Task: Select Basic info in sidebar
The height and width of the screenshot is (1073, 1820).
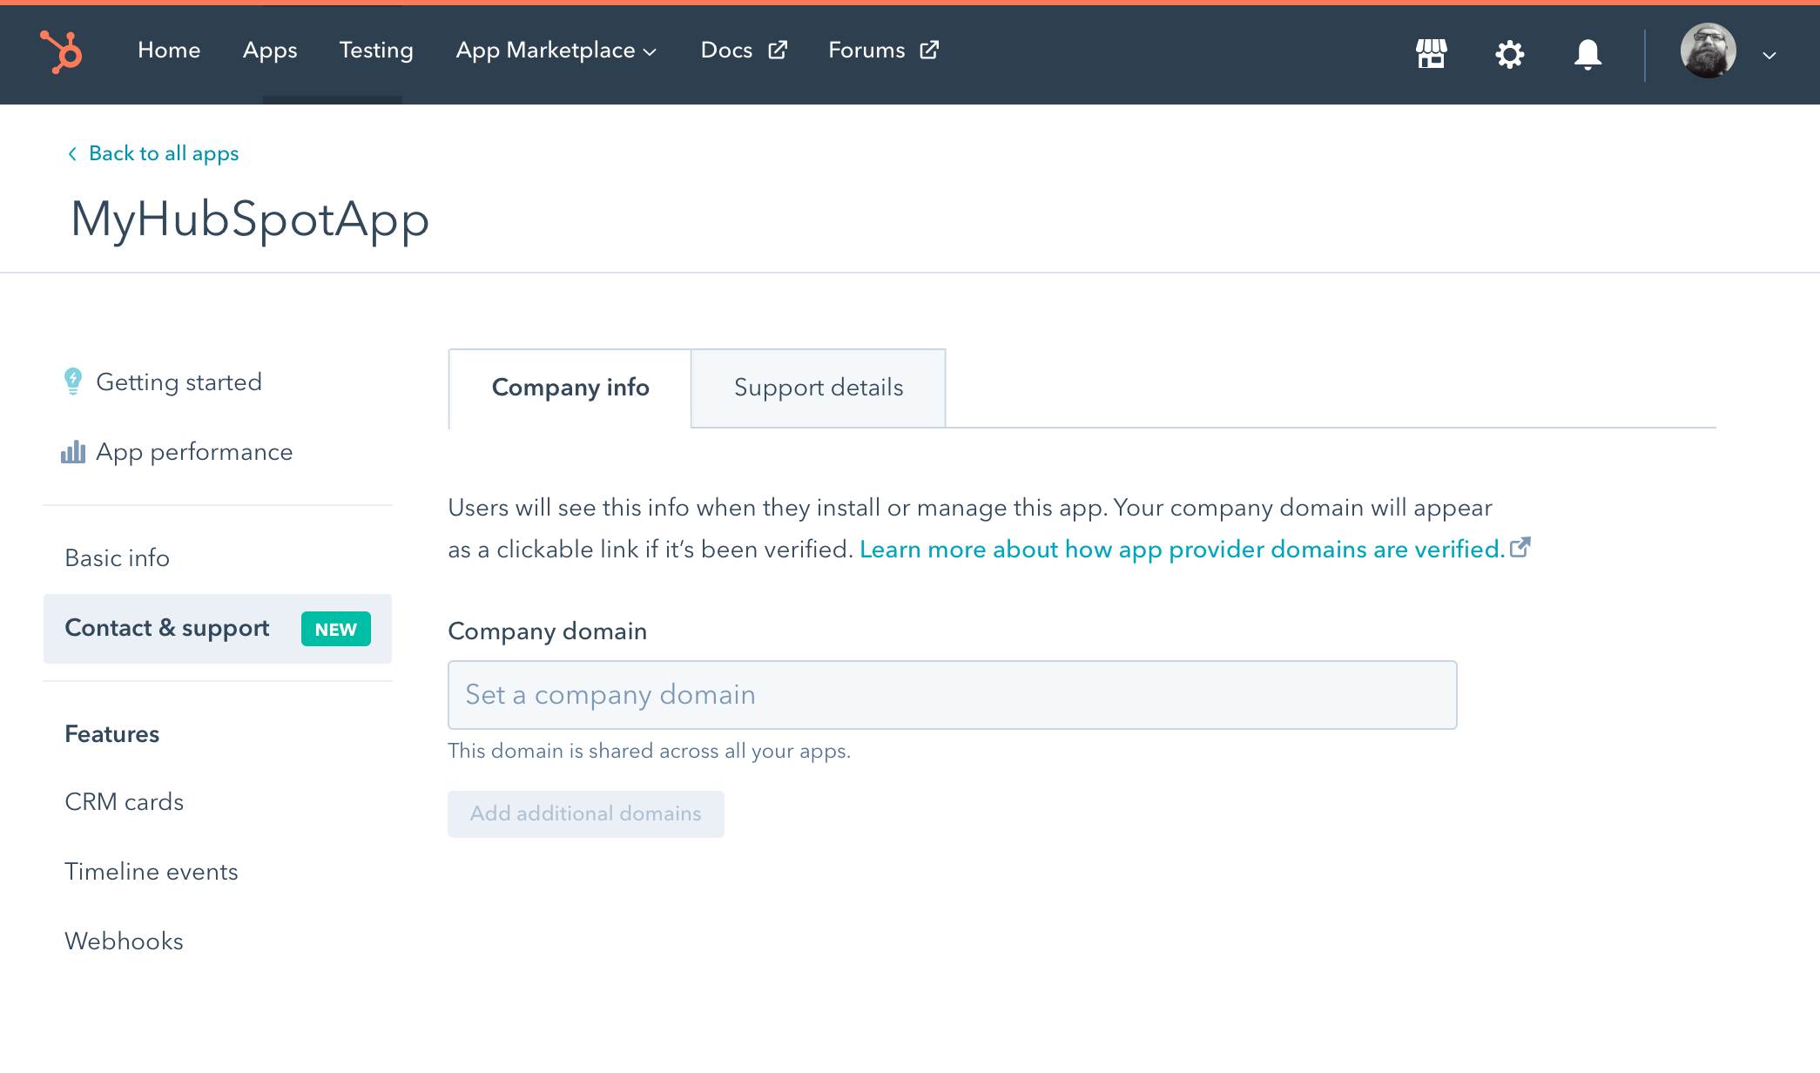Action: pos(117,557)
